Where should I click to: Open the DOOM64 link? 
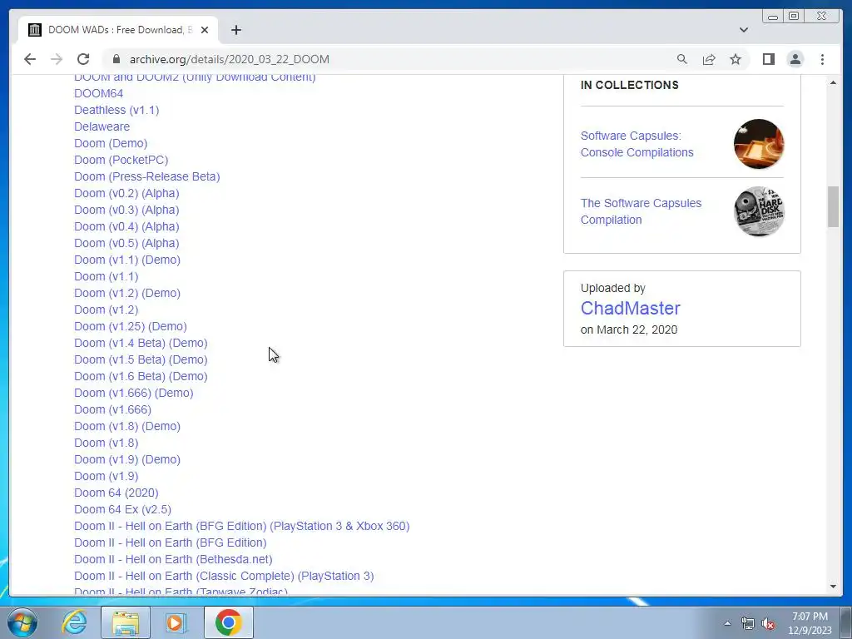point(98,93)
